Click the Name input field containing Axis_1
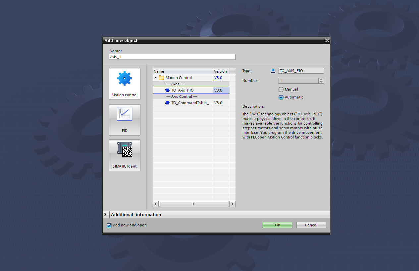Image resolution: width=419 pixels, height=271 pixels. click(x=172, y=57)
